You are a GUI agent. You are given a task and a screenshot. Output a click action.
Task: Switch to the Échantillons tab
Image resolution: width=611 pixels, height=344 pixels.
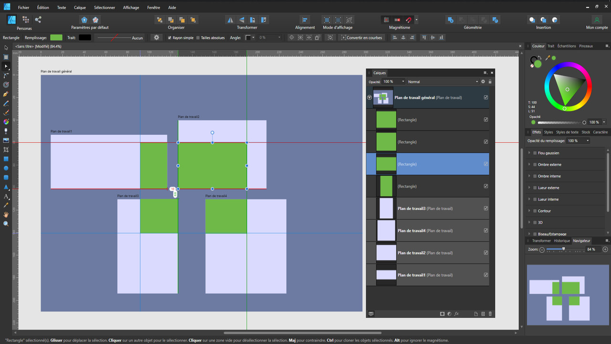pyautogui.click(x=567, y=46)
